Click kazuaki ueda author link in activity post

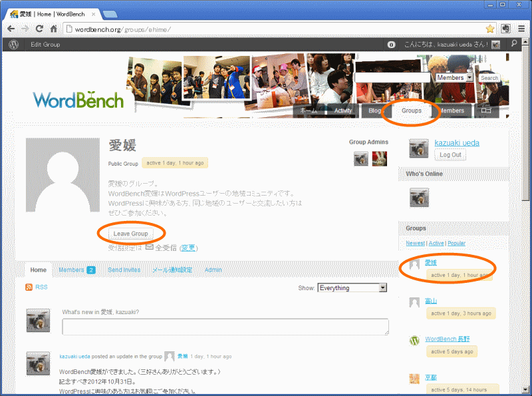[74, 356]
